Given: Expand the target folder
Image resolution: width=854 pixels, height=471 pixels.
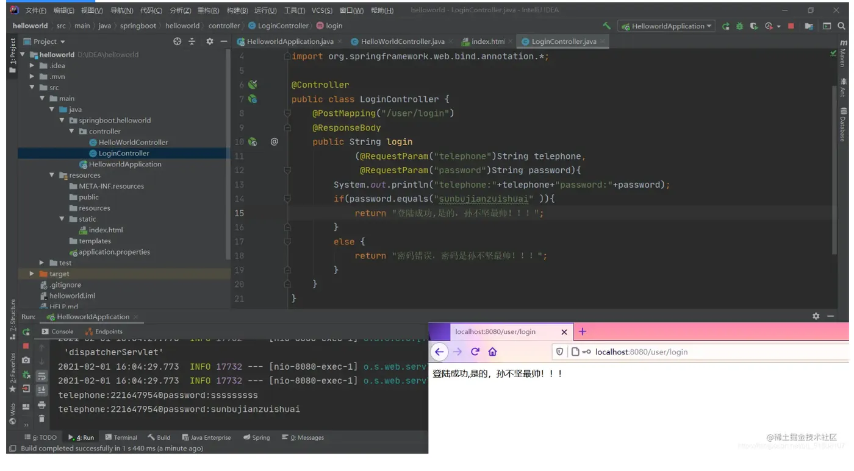Looking at the screenshot, I should 32,274.
